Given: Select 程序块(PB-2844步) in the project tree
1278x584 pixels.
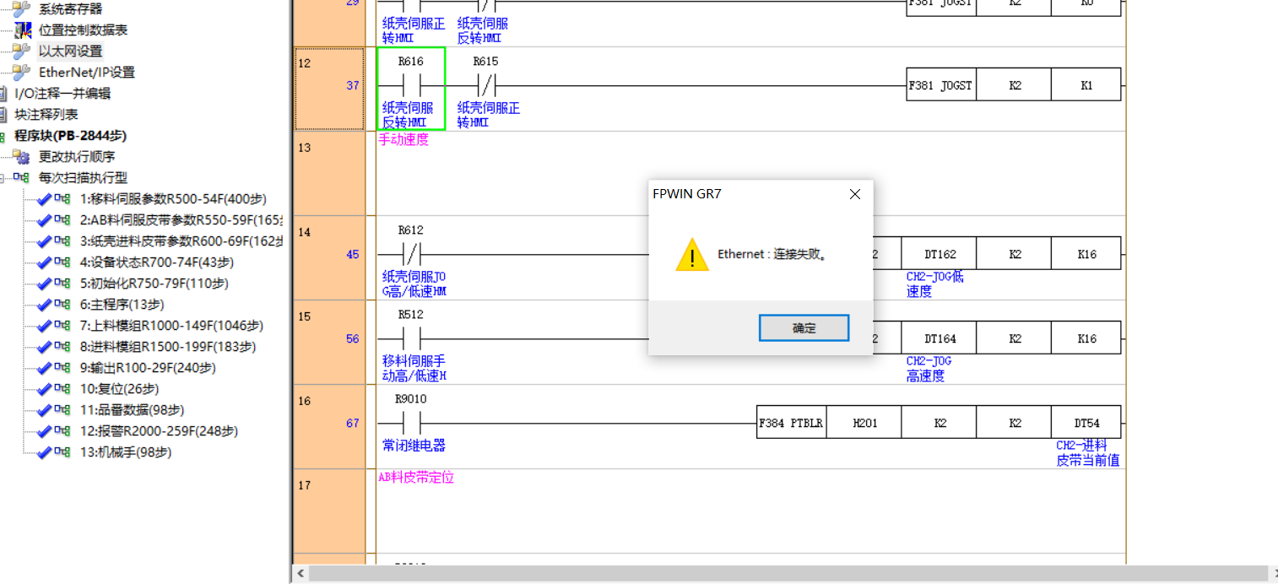Looking at the screenshot, I should [x=70, y=135].
